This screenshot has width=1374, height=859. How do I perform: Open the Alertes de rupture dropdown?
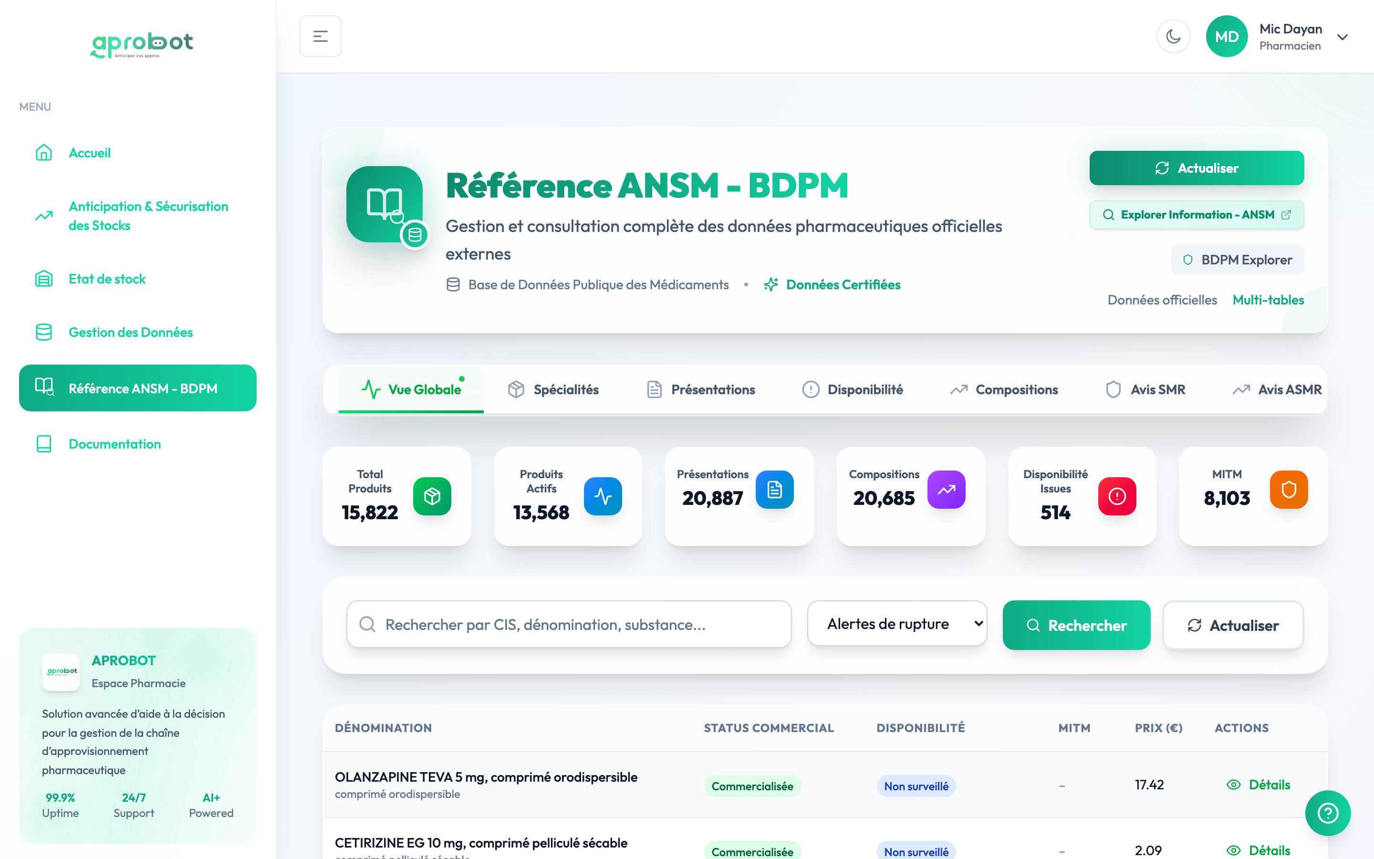click(x=897, y=623)
